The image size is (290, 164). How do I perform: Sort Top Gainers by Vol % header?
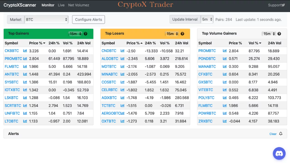tap(68, 43)
